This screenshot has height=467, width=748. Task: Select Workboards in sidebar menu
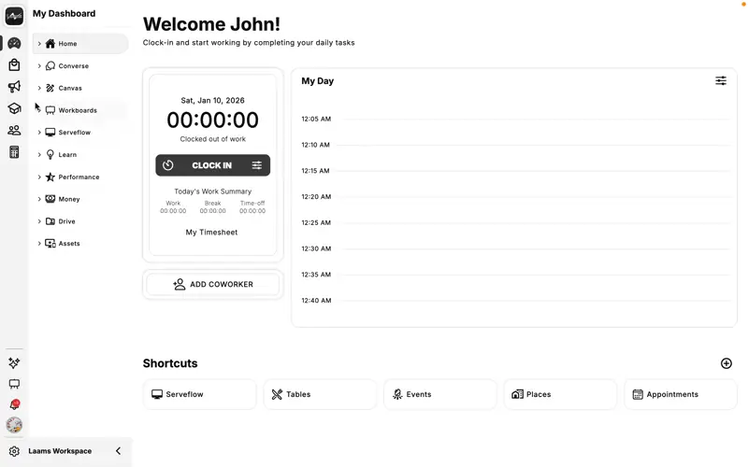pyautogui.click(x=80, y=110)
